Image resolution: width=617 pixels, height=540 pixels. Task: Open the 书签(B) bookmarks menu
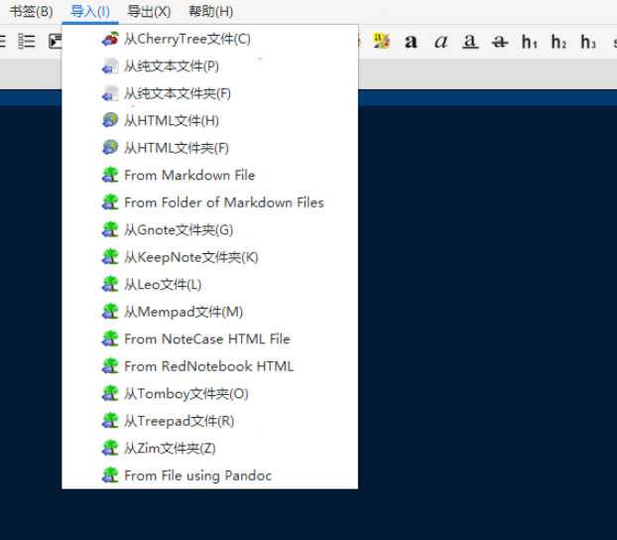click(x=31, y=12)
